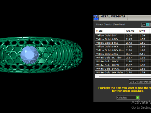Select the Yellow Gold:18KY R... row
The height and width of the screenshot is (113, 151).
(x=123, y=50)
